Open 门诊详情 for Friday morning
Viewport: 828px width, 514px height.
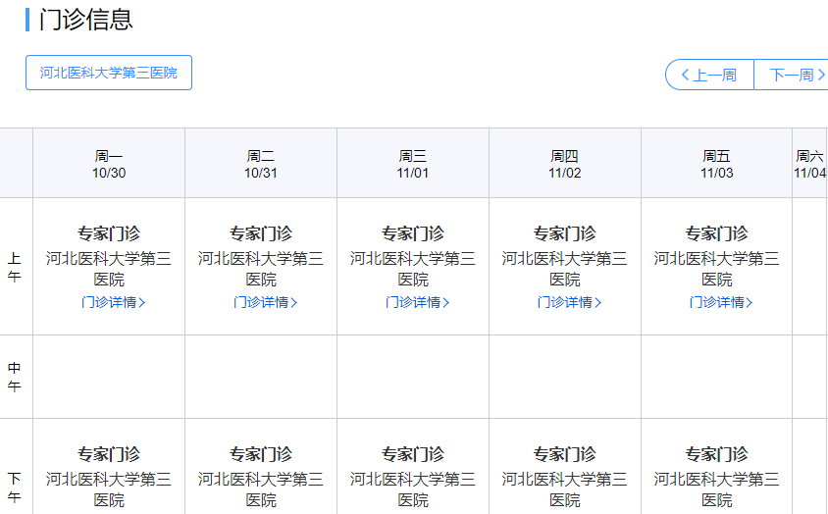pyautogui.click(x=721, y=302)
